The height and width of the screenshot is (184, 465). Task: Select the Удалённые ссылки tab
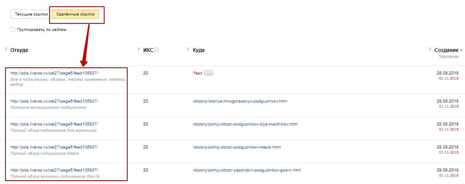click(76, 14)
